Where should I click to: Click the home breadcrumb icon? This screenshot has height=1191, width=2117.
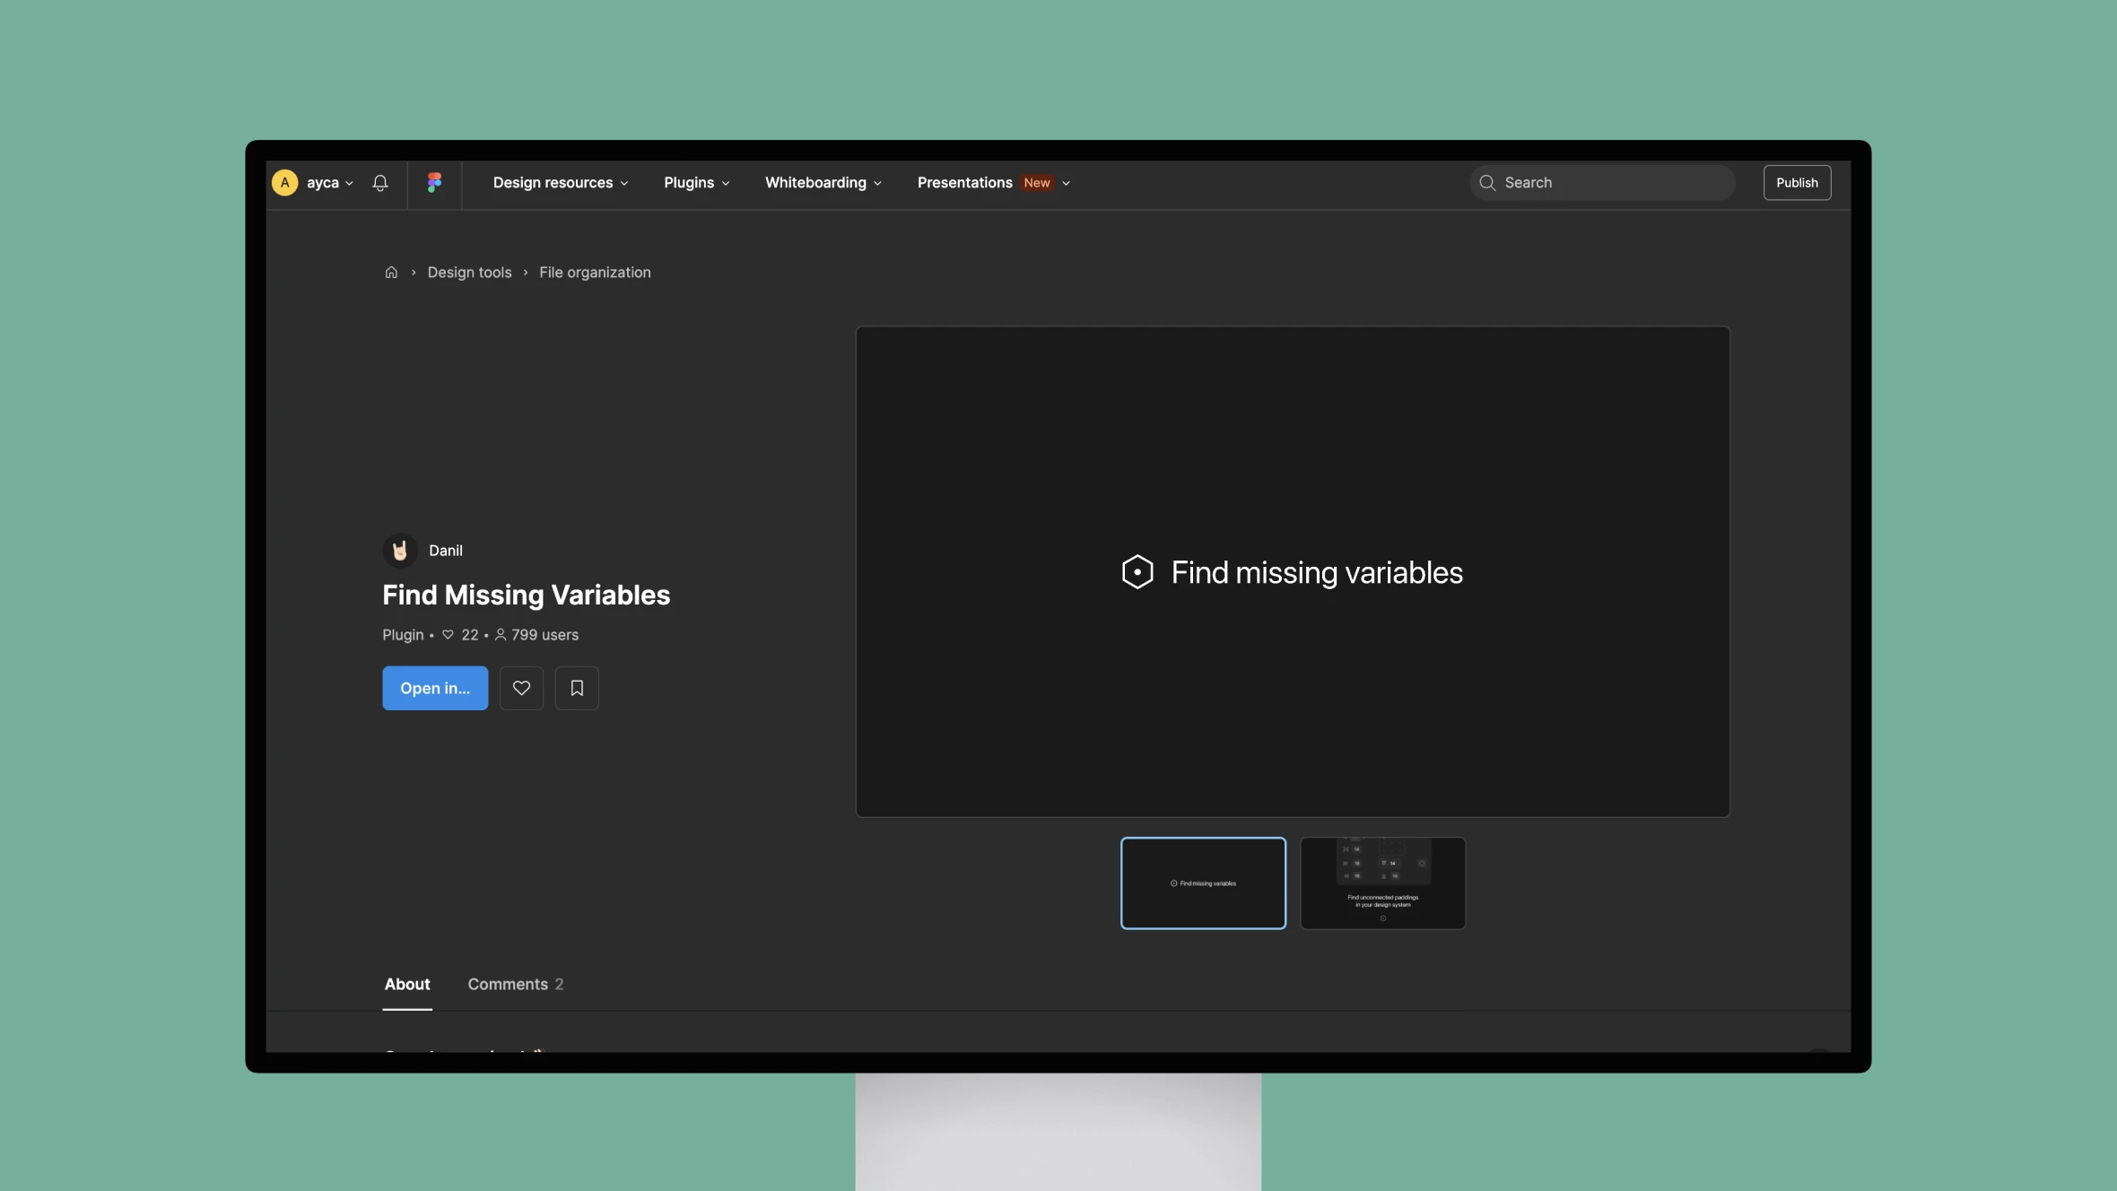pos(391,272)
